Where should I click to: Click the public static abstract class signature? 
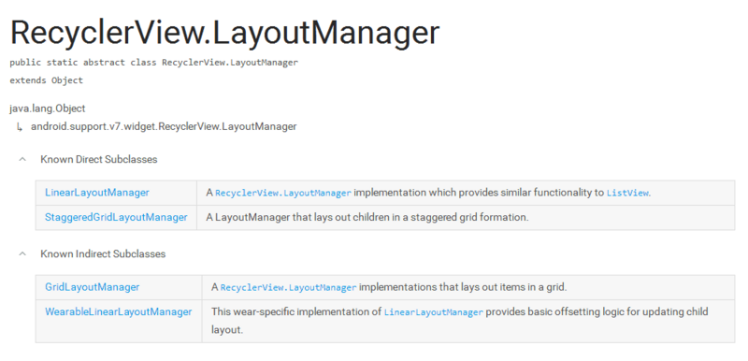(153, 63)
